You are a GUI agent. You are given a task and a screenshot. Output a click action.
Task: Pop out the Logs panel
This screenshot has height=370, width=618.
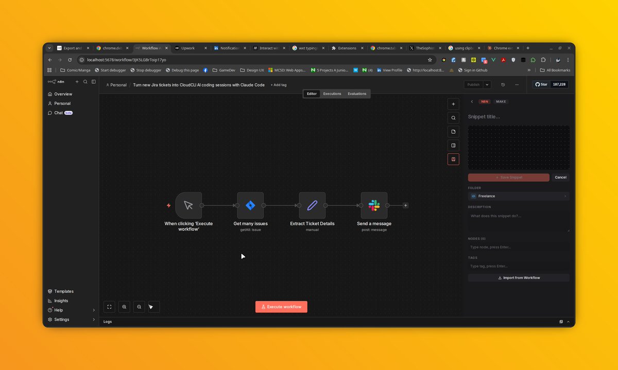click(x=561, y=322)
